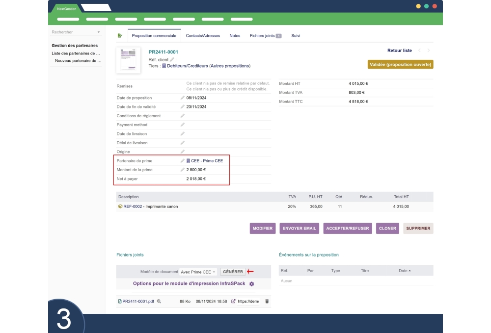Switch to Contacts/Adresses tab

point(203,36)
